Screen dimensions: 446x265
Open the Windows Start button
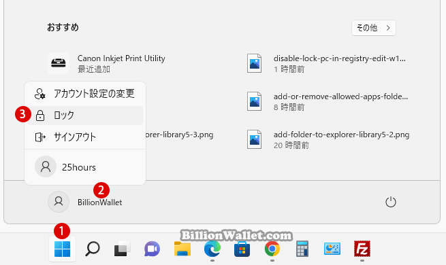(62, 249)
